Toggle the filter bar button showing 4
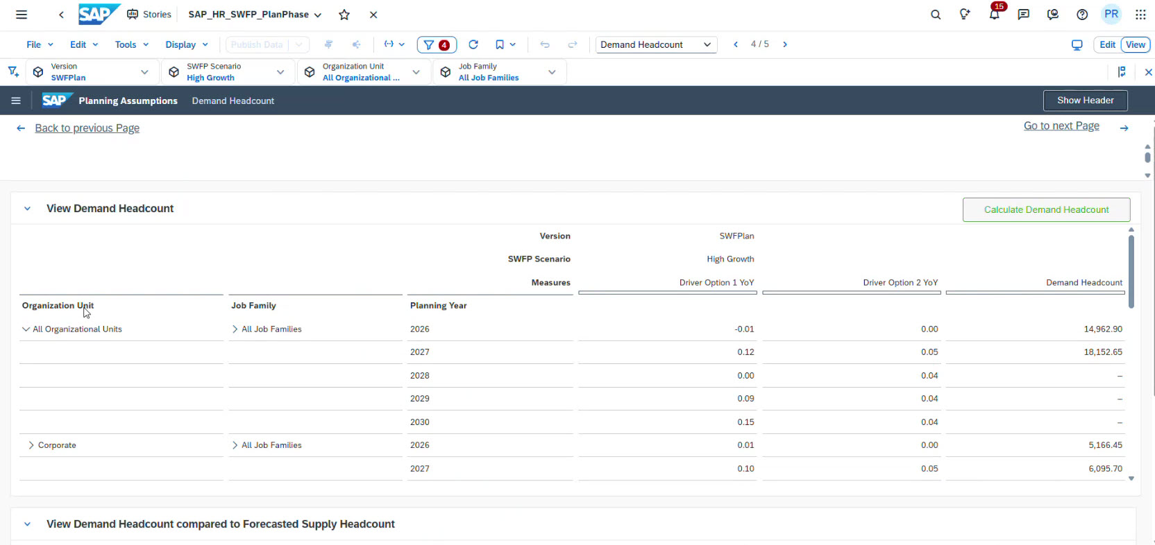Image resolution: width=1155 pixels, height=545 pixels. tap(436, 44)
